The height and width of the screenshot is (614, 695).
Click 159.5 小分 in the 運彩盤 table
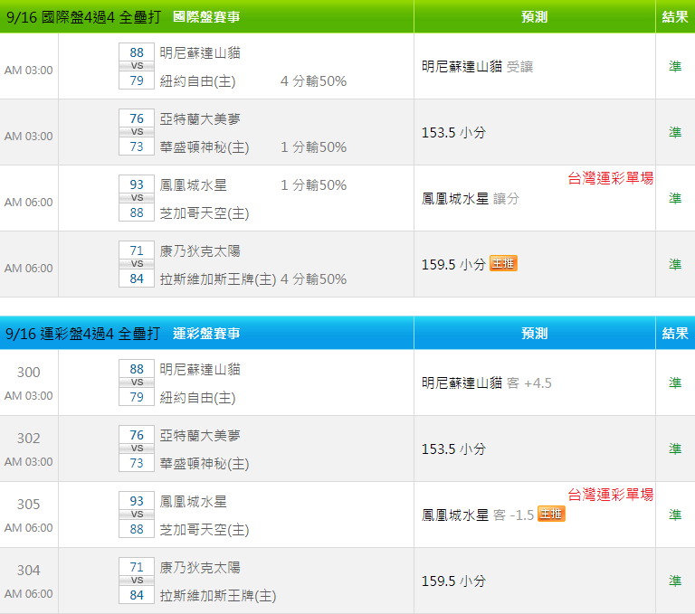(454, 581)
